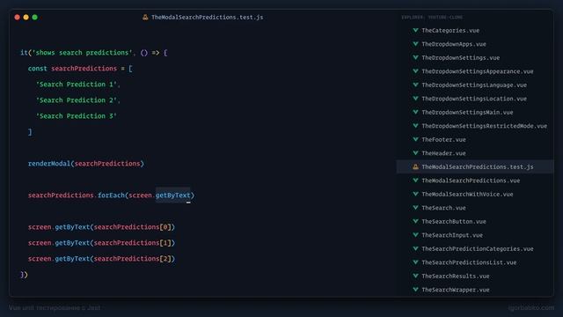Image resolution: width=563 pixels, height=317 pixels.
Task: Click the Vue icon beside TheDropdownApps.vue
Action: point(415,44)
